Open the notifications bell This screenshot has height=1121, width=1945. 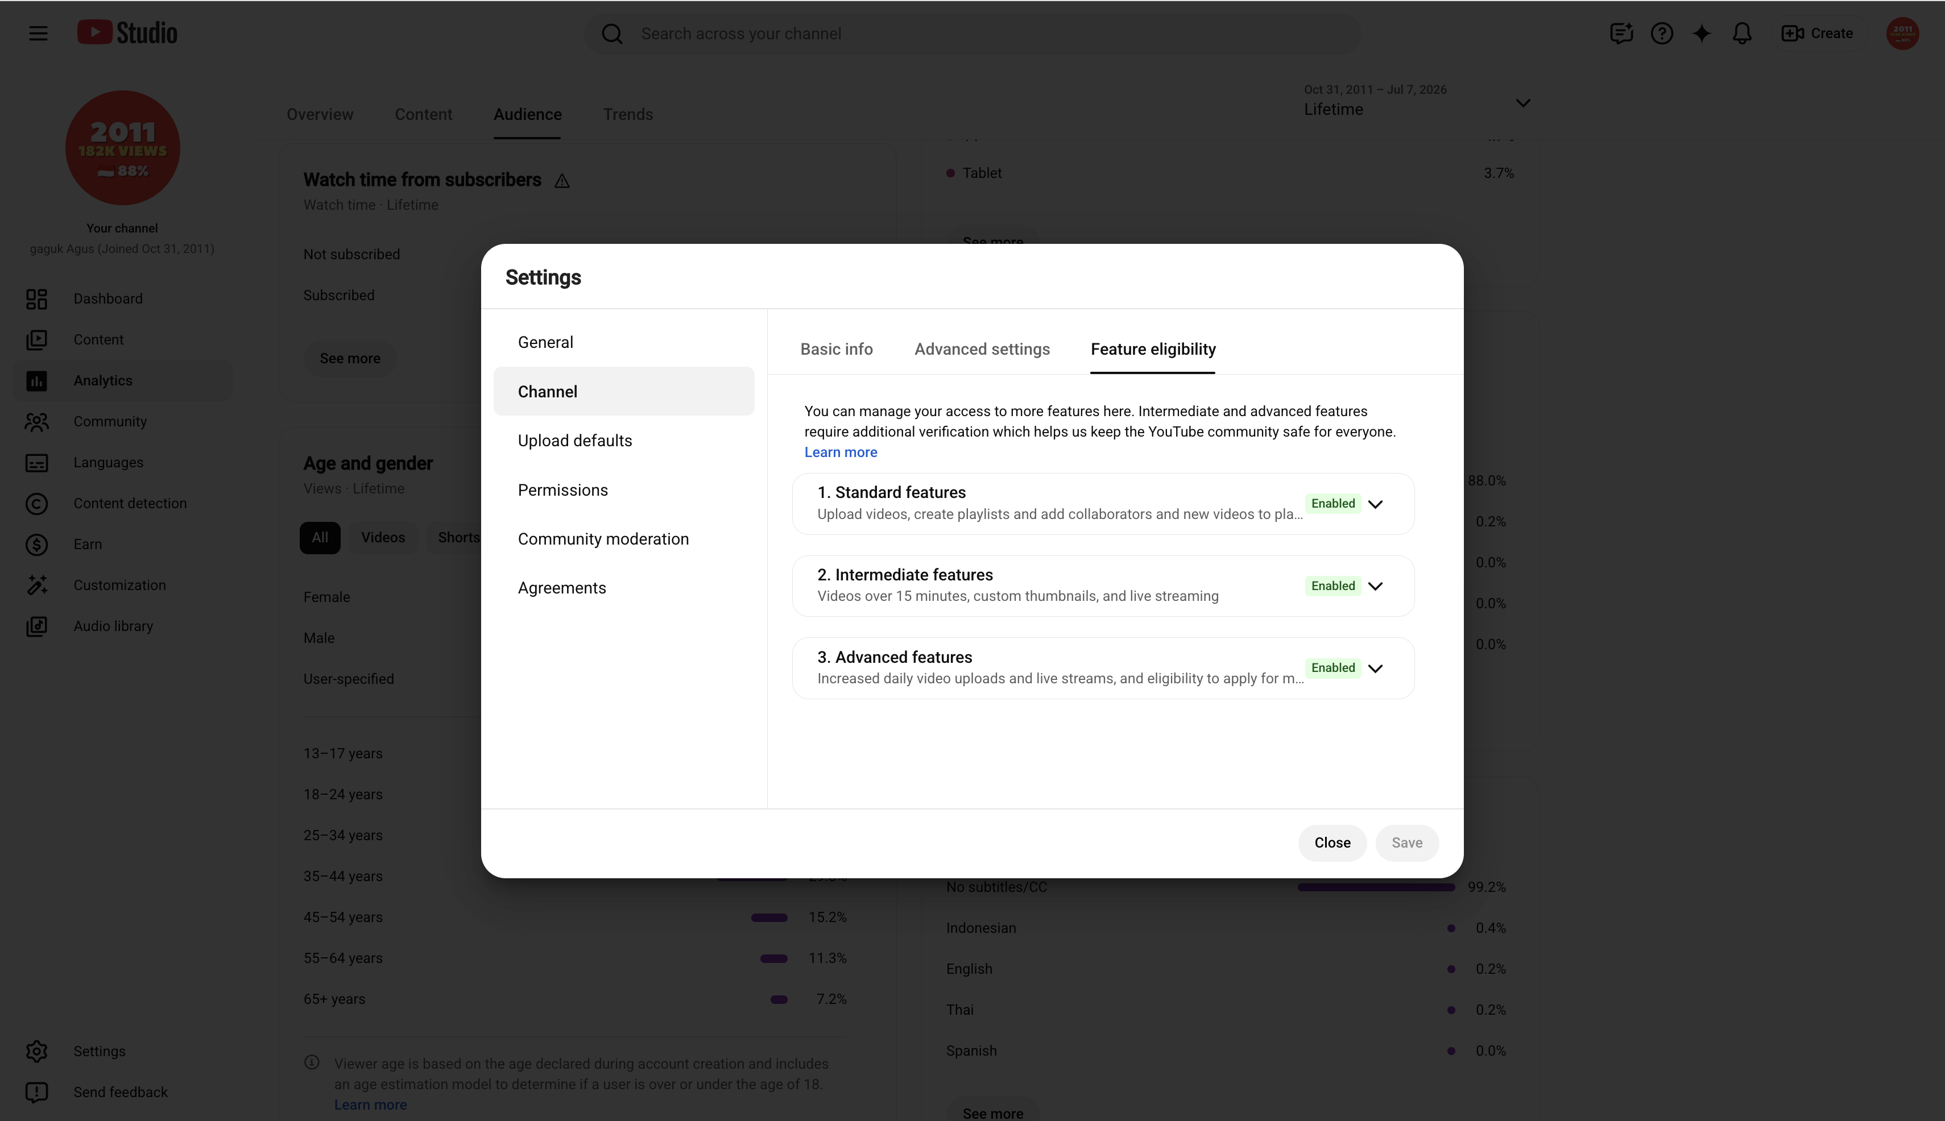coord(1741,33)
